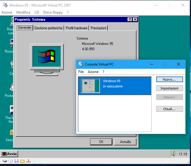Click the 11.19 clock in taskbar
Screen dimensions: 191x166
click(x=183, y=154)
